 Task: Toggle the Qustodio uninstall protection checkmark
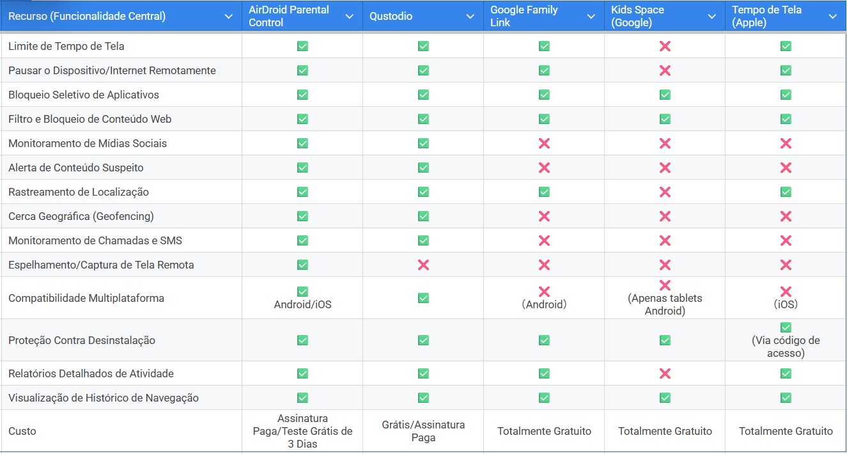[422, 340]
